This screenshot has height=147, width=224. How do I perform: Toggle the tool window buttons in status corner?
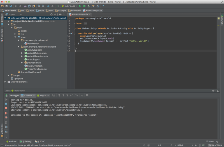pyautogui.click(x=2, y=145)
